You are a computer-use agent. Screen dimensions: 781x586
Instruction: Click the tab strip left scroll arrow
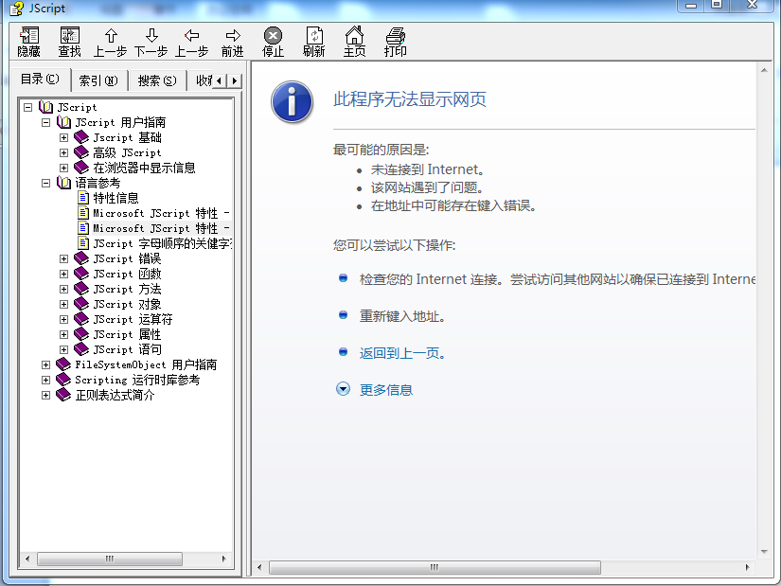[x=220, y=80]
